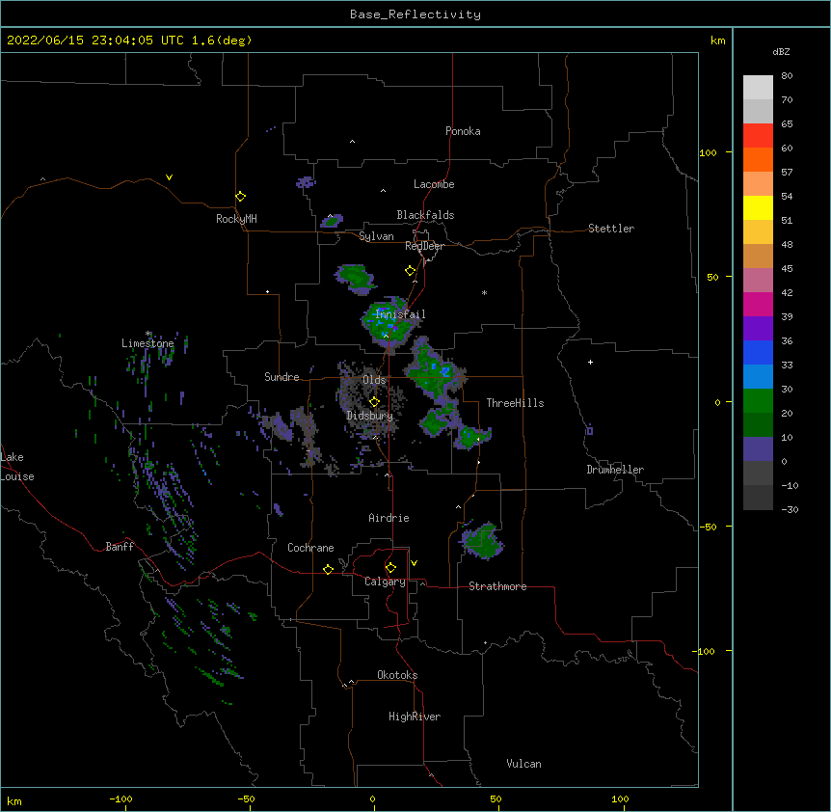Pick the light gray swatch between 80 and 70
The width and height of the screenshot is (831, 812).
pos(758,88)
